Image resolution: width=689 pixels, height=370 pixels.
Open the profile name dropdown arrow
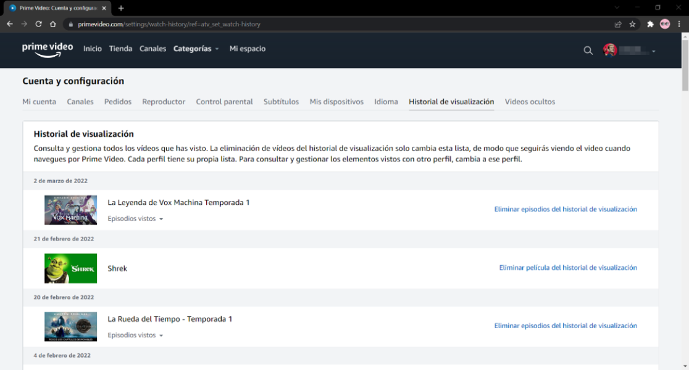click(653, 51)
